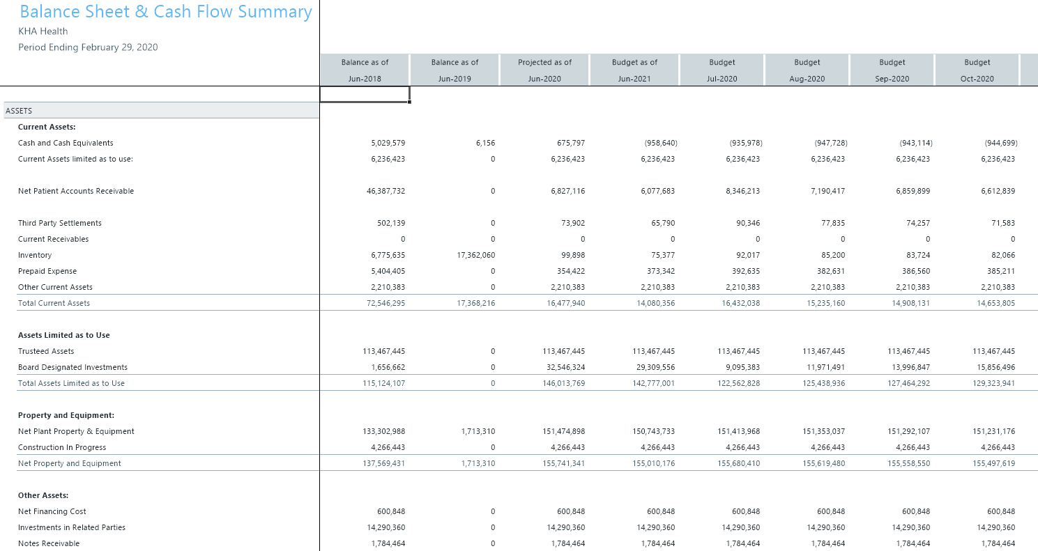Select the Balance as of Jun-2019 column header

click(455, 70)
